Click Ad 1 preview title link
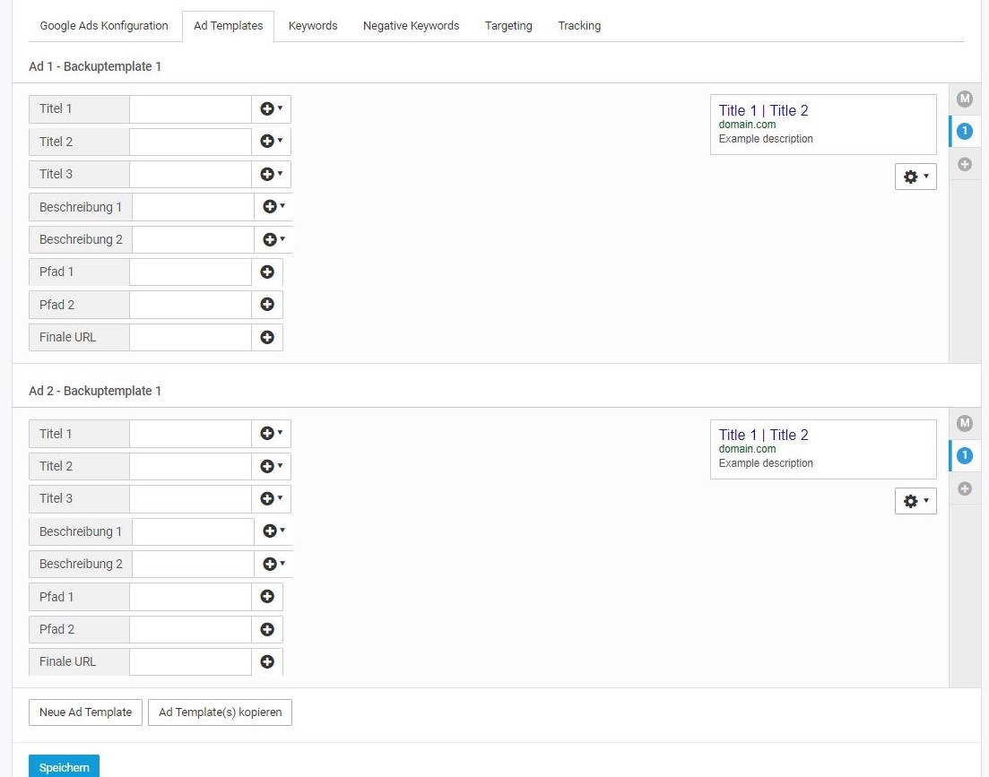The image size is (989, 777). pyautogui.click(x=763, y=110)
